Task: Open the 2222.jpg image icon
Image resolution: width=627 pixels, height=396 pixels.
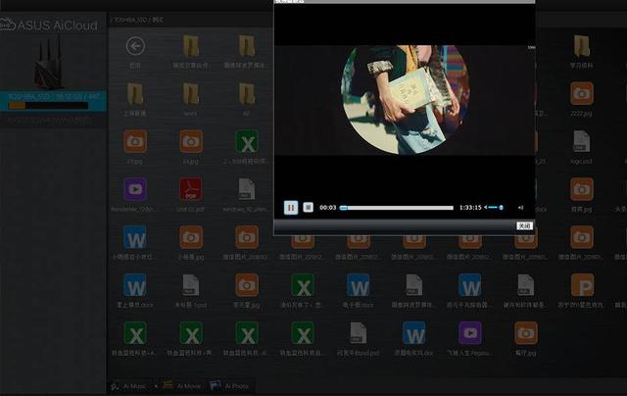Action: tap(582, 92)
